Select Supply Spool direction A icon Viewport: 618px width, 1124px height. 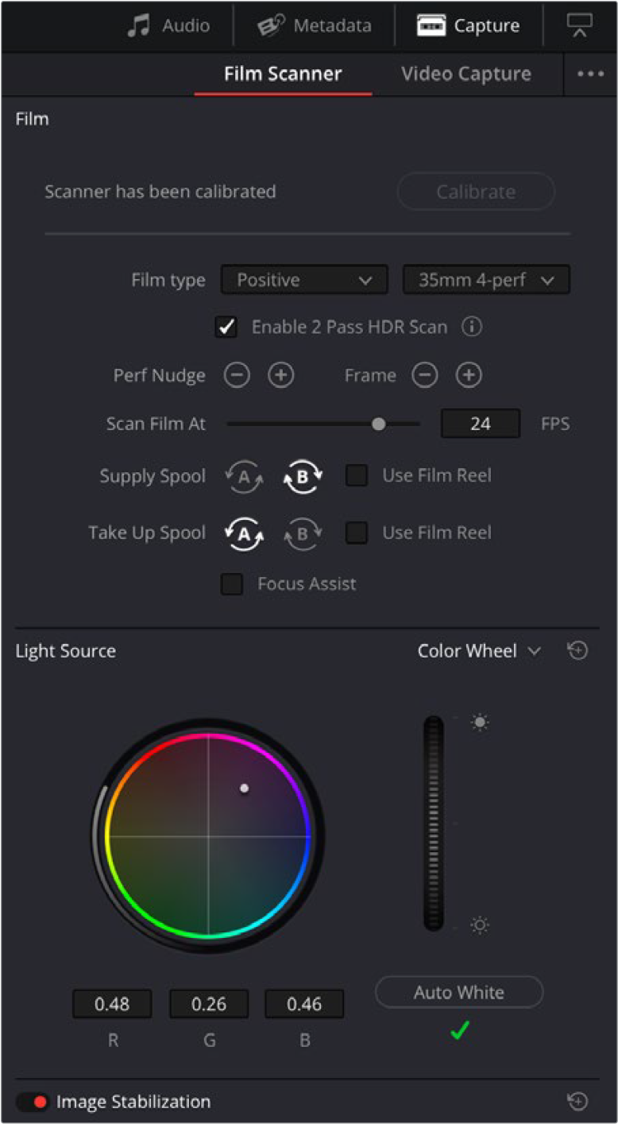[244, 477]
